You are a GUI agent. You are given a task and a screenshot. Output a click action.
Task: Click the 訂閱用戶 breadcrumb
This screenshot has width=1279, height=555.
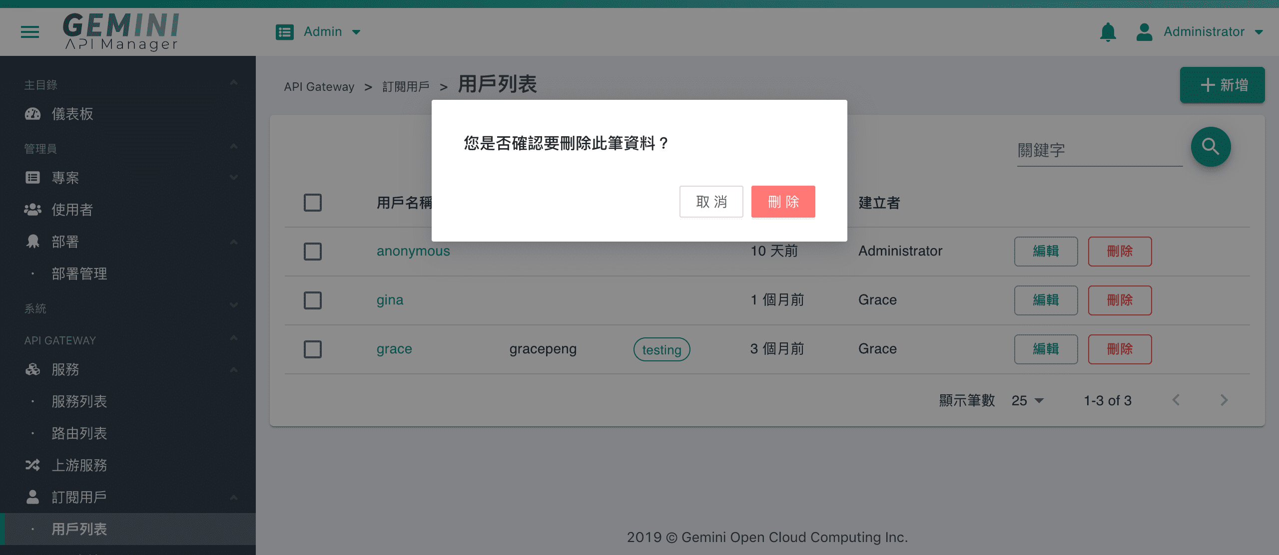tap(406, 87)
